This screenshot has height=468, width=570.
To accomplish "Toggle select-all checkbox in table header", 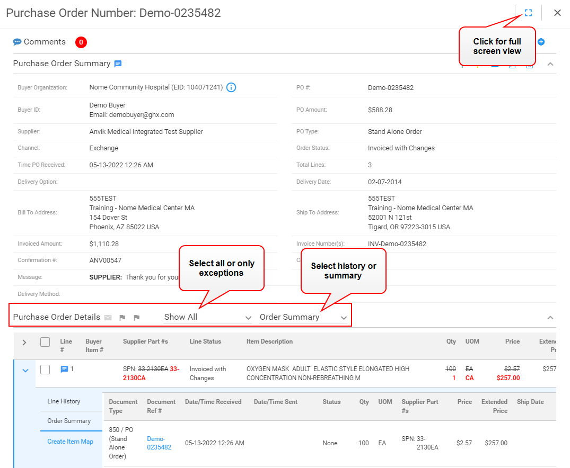I will tap(45, 342).
